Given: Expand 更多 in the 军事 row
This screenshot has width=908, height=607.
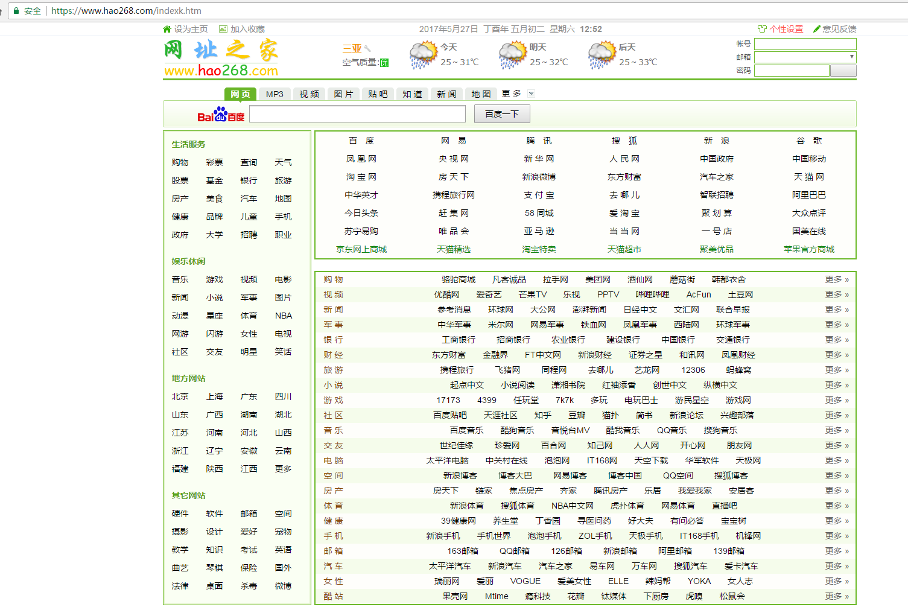Looking at the screenshot, I should point(837,325).
